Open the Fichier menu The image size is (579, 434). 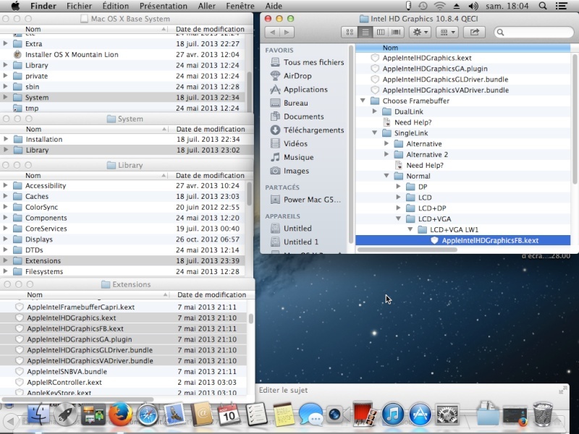click(79, 6)
